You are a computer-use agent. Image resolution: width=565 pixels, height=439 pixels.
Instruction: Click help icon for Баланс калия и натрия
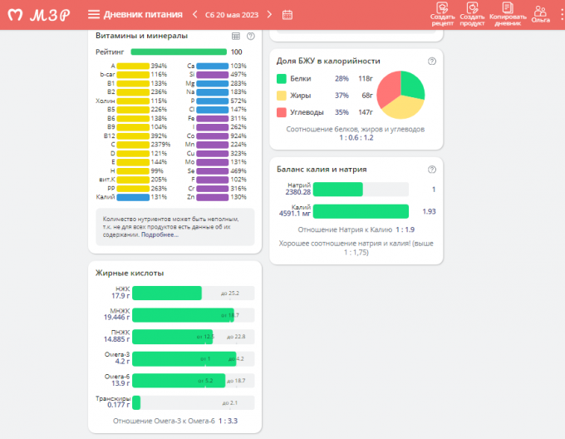coord(431,170)
